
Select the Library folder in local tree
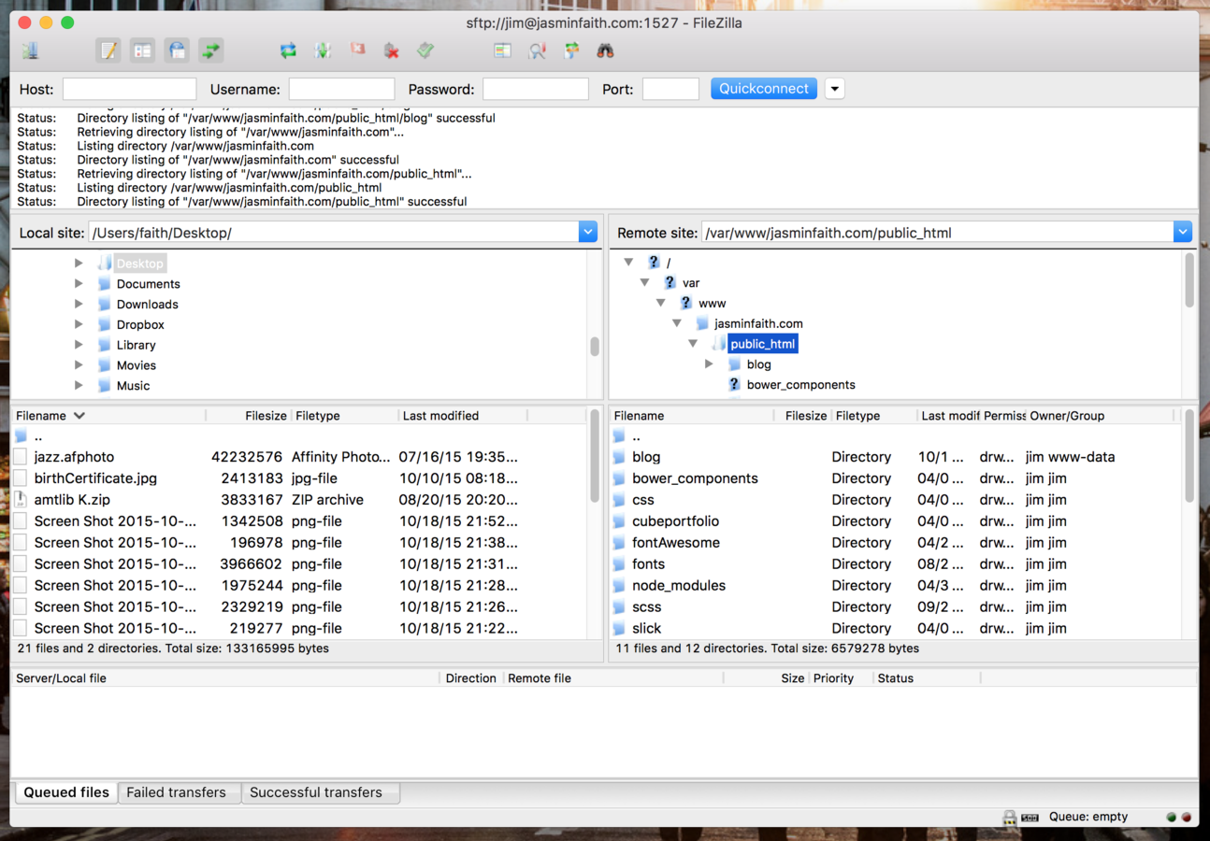pos(136,345)
